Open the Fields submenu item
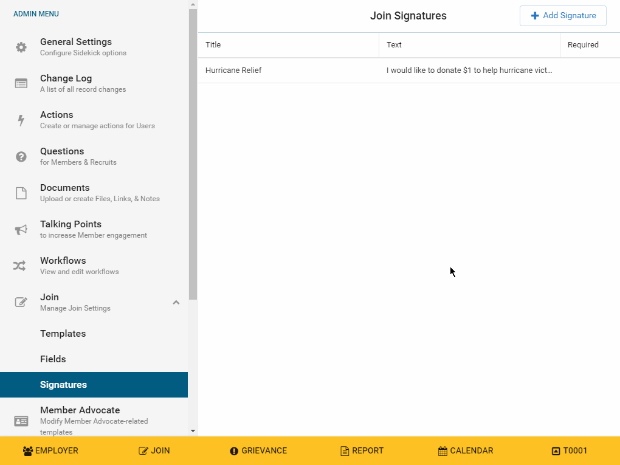Image resolution: width=620 pixels, height=465 pixels. point(53,359)
